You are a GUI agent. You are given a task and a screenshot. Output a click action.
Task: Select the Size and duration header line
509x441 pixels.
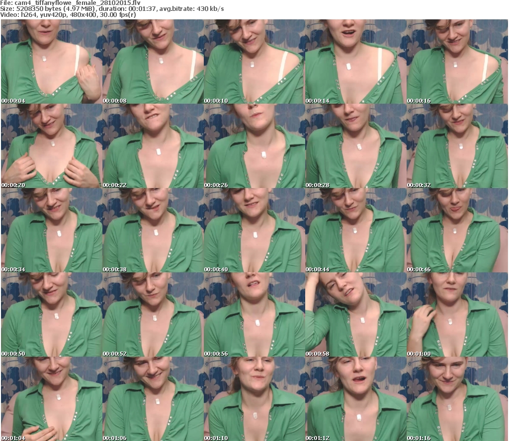pyautogui.click(x=112, y=9)
